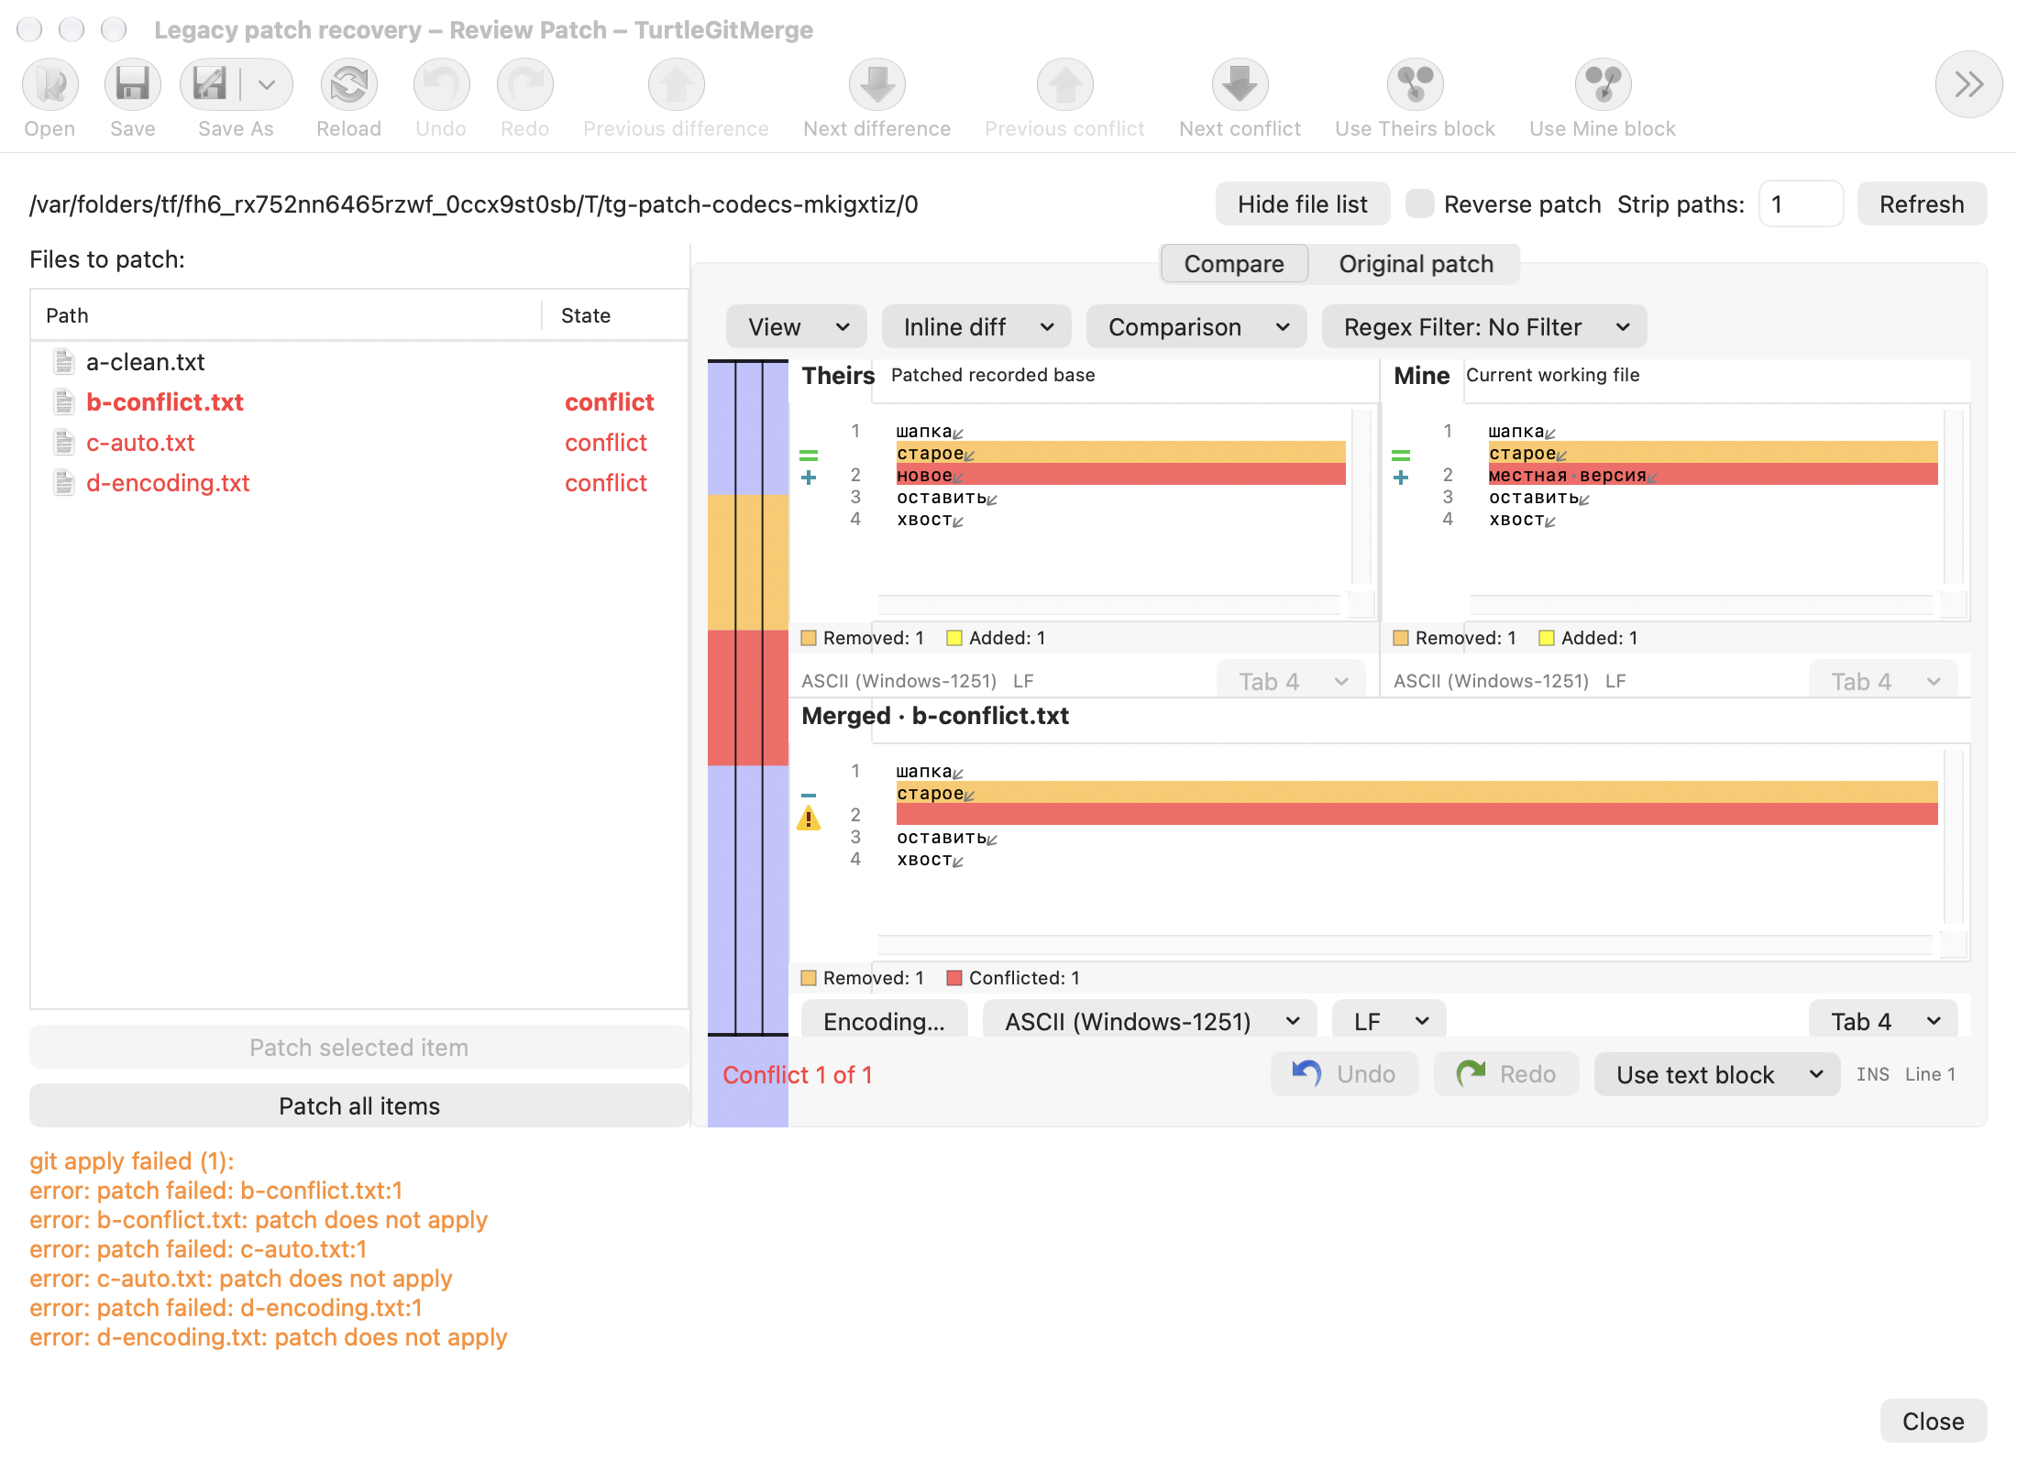
Task: Click the Save toolbar icon
Action: click(133, 85)
